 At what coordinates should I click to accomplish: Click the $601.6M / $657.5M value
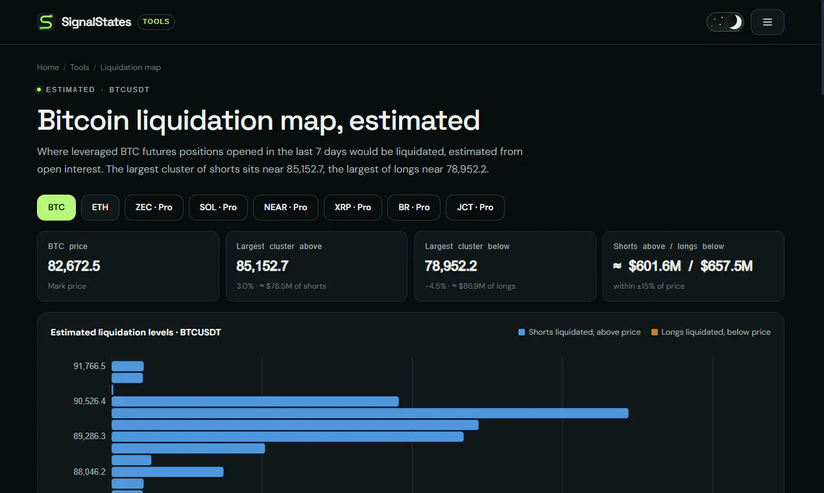(683, 266)
